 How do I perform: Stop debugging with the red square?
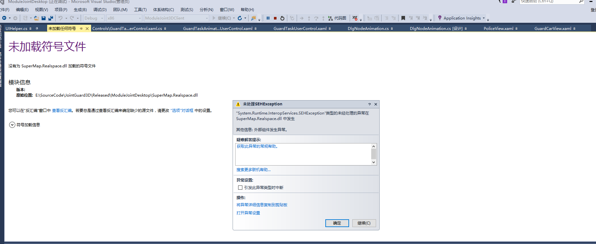click(x=275, y=18)
